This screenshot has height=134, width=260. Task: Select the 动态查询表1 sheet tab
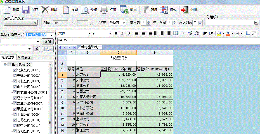coord(90,47)
